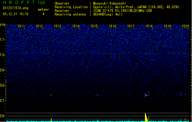Click the HROFFT title text
The image size is (192, 122).
pyautogui.click(x=19, y=2)
